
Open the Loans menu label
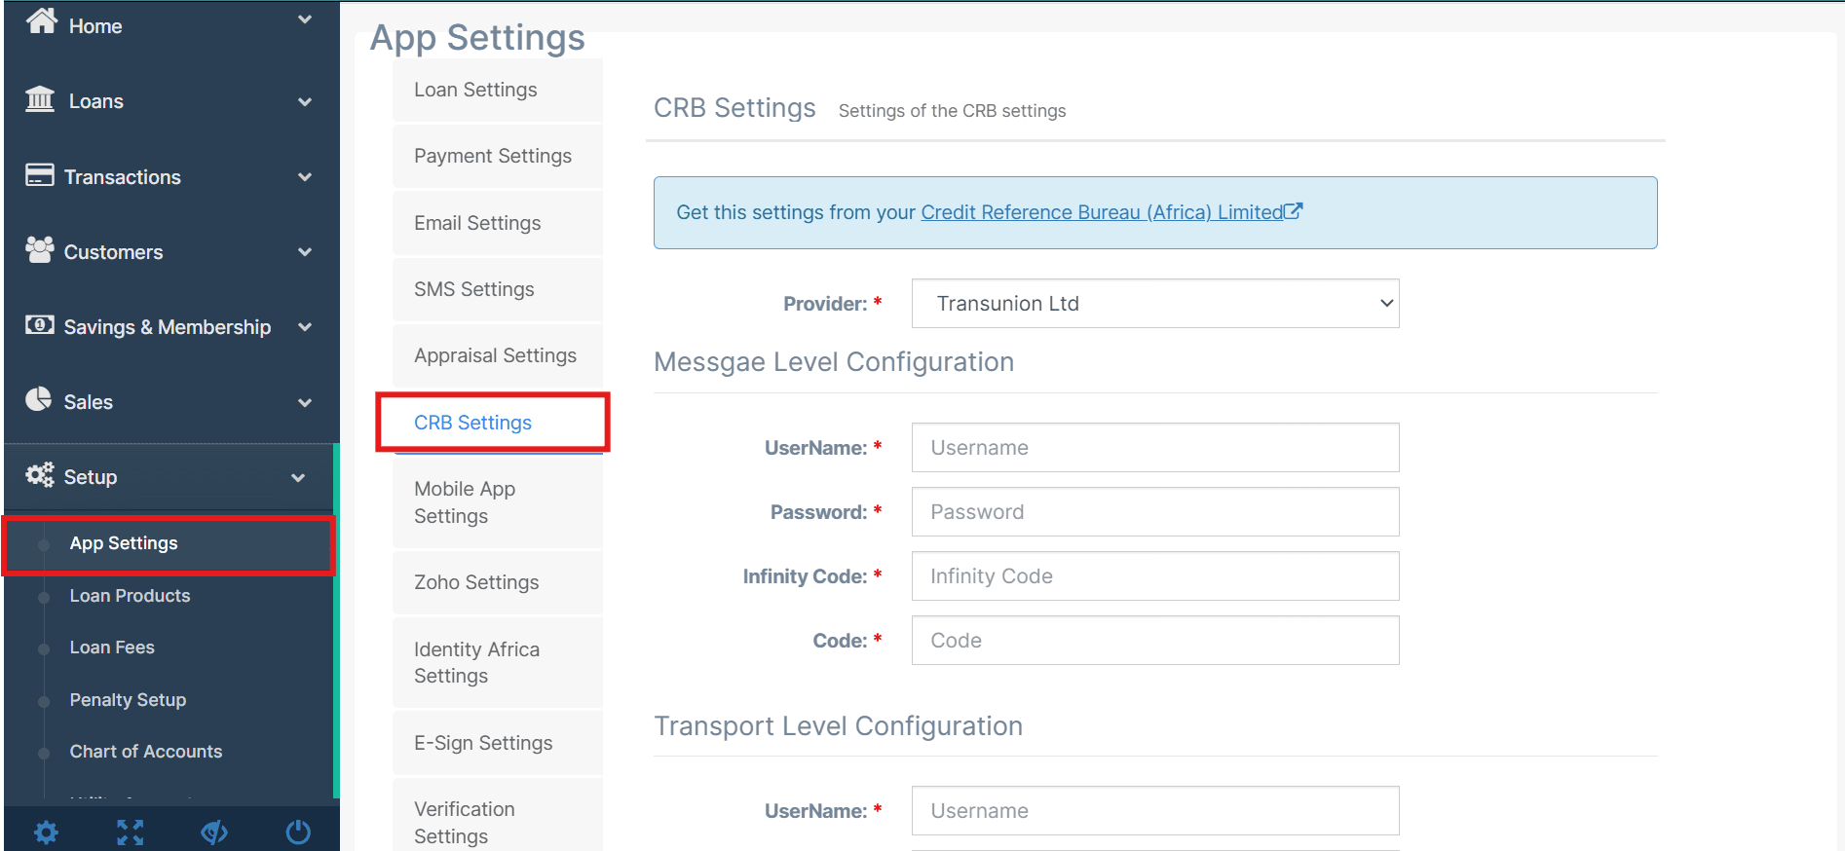click(96, 101)
